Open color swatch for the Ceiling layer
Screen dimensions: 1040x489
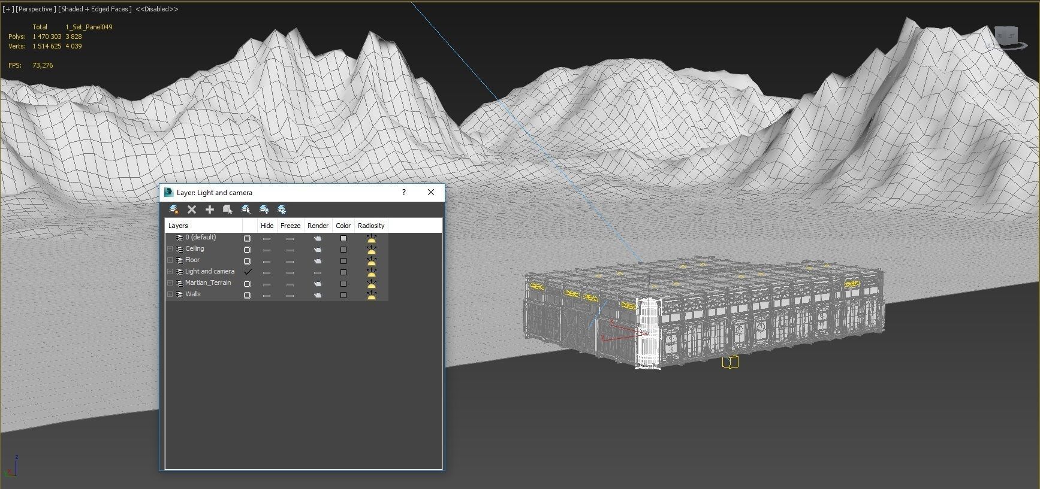click(343, 250)
